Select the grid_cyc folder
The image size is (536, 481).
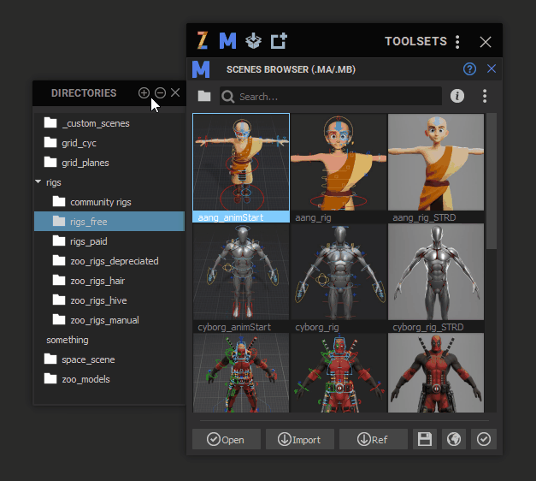point(109,143)
